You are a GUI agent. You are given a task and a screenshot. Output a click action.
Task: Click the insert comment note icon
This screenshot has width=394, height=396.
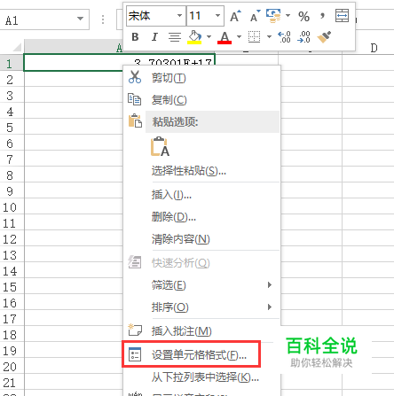[135, 330]
